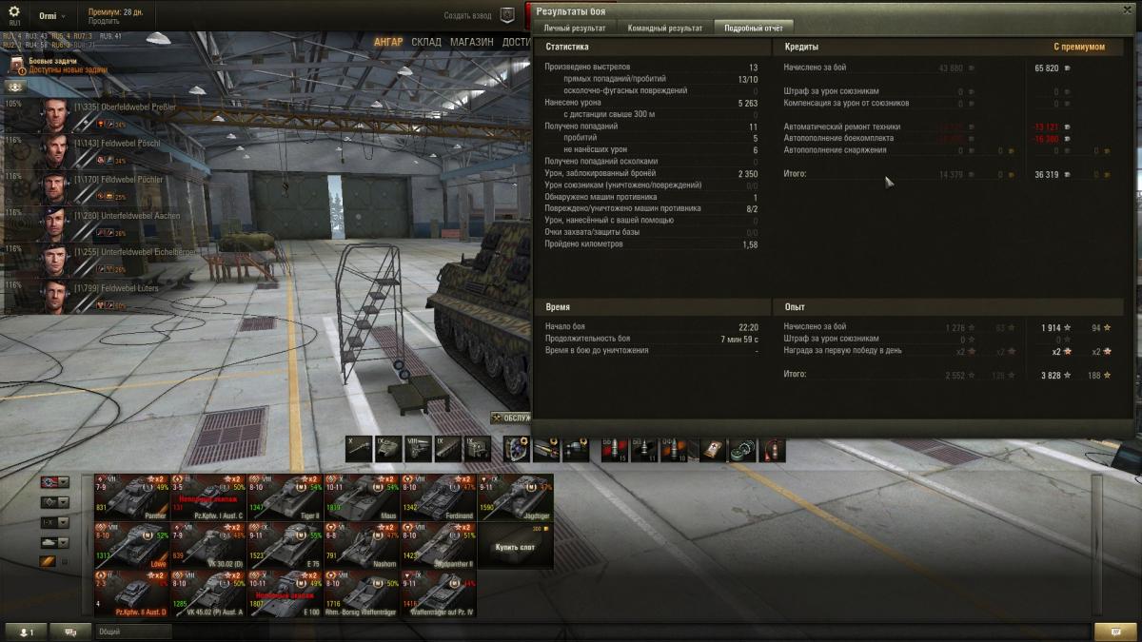1142x642 pixels.
Task: Select the Ferdinand tank destroyer
Action: pos(439,497)
